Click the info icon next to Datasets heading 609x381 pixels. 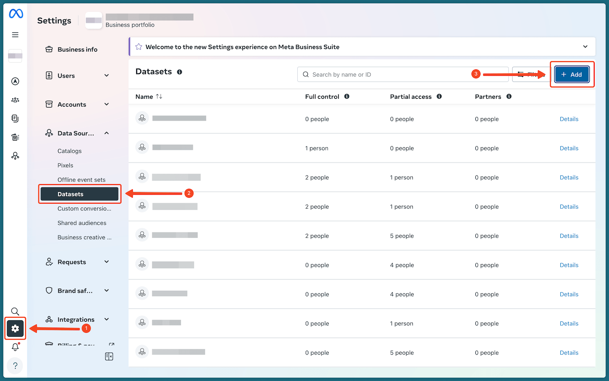pos(179,72)
